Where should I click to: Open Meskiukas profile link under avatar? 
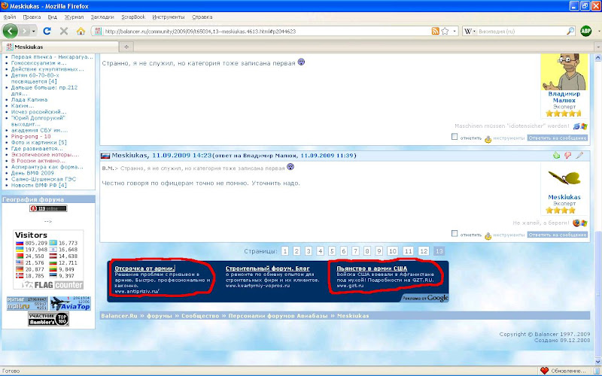[x=564, y=197]
